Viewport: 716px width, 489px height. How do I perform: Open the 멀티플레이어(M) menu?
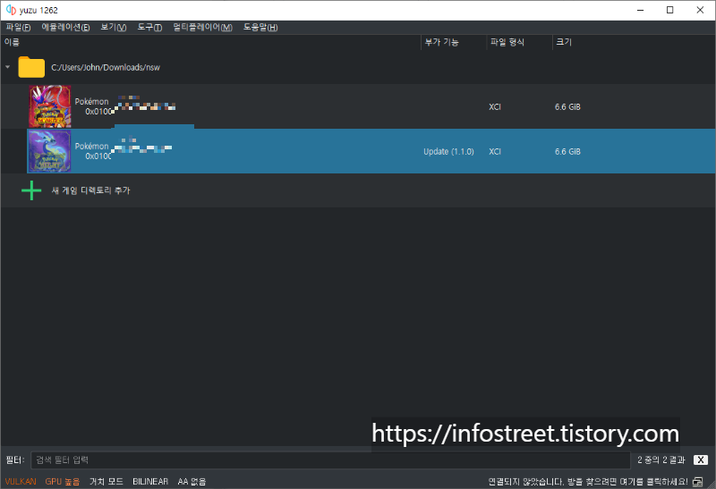pyautogui.click(x=203, y=28)
